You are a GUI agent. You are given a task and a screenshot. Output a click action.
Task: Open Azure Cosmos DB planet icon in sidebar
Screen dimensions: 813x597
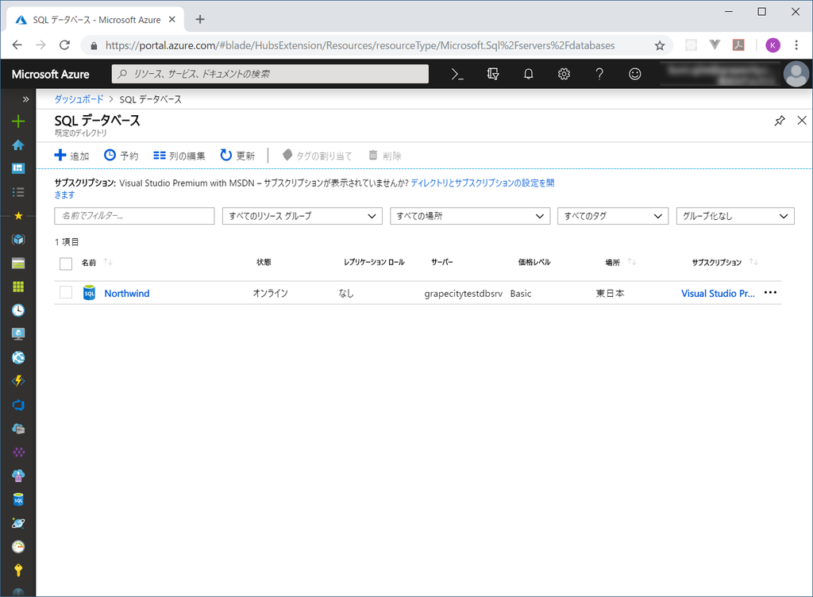point(18,523)
